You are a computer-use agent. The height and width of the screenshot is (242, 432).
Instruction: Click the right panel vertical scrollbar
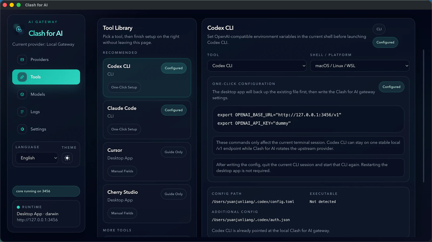coord(423,116)
